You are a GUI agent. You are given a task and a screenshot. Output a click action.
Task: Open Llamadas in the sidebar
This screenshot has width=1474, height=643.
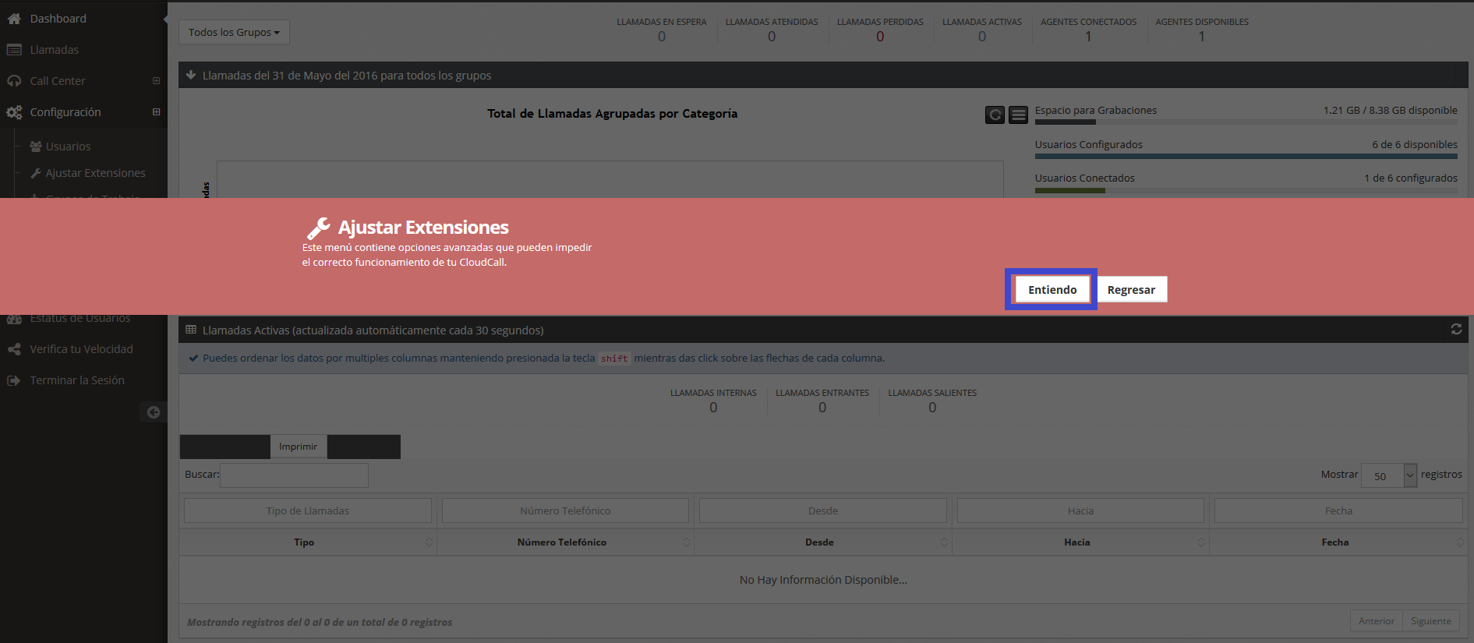pyautogui.click(x=54, y=50)
